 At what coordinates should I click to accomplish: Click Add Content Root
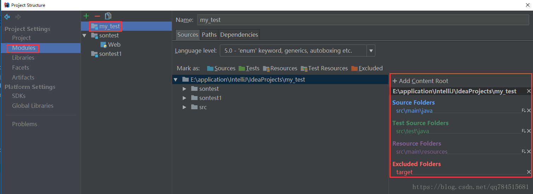[420, 81]
